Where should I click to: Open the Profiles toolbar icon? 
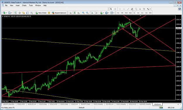9,13
